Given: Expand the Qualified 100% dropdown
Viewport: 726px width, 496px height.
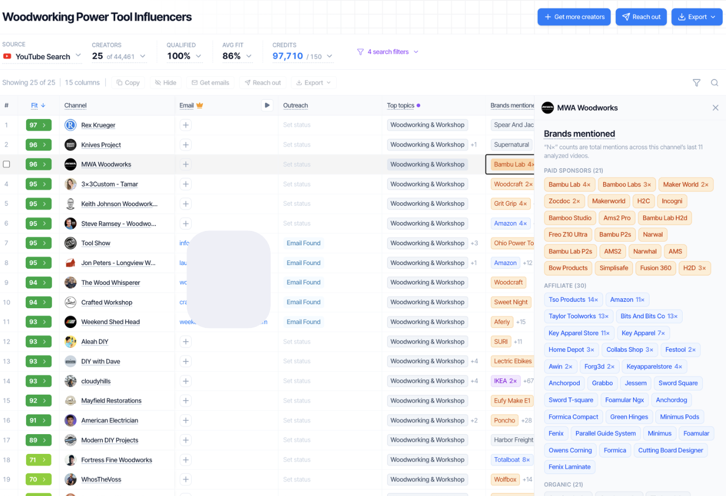Looking at the screenshot, I should point(184,56).
